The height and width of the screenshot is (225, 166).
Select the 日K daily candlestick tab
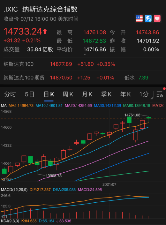(49, 94)
